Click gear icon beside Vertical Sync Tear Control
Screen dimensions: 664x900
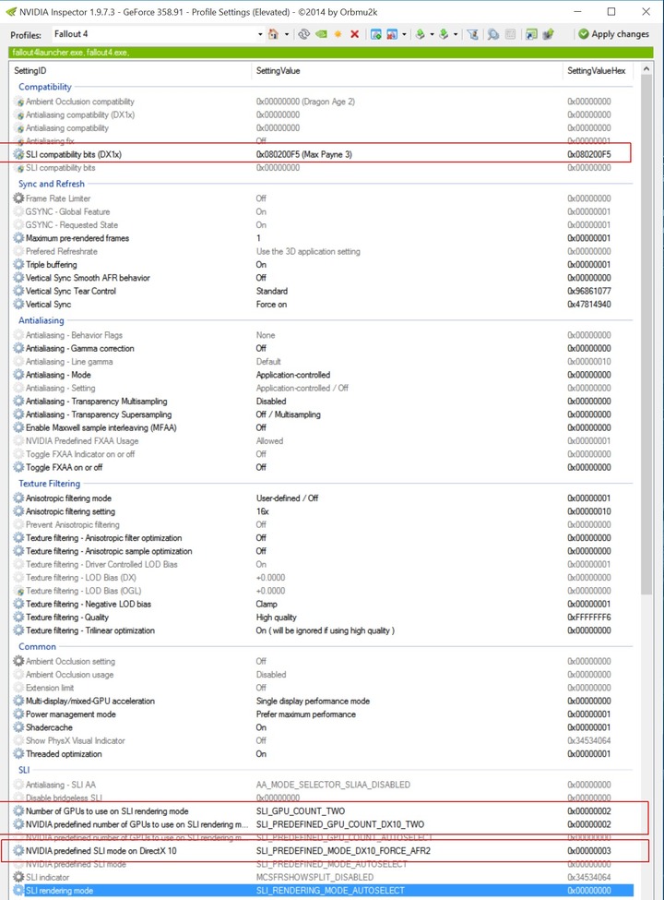pyautogui.click(x=19, y=291)
